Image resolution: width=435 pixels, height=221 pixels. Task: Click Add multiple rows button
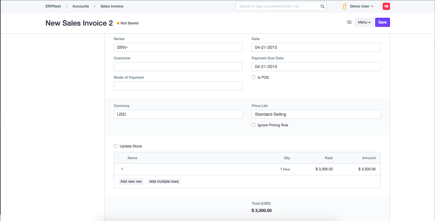pyautogui.click(x=164, y=182)
